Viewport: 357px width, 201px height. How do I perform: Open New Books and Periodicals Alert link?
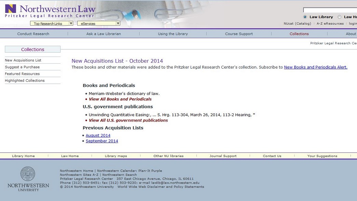point(315,67)
